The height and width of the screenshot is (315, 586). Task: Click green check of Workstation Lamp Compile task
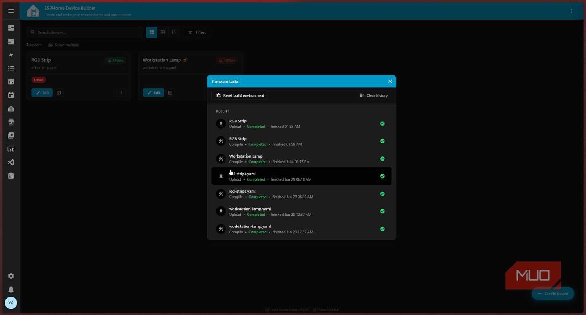382,159
